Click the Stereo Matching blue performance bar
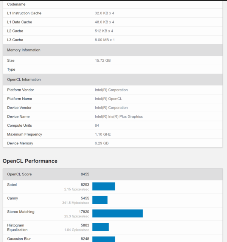This screenshot has width=227, height=242. [x=117, y=213]
